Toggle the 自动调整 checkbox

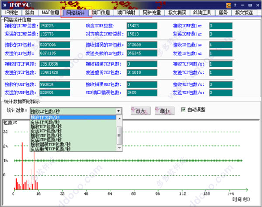(x=183, y=110)
